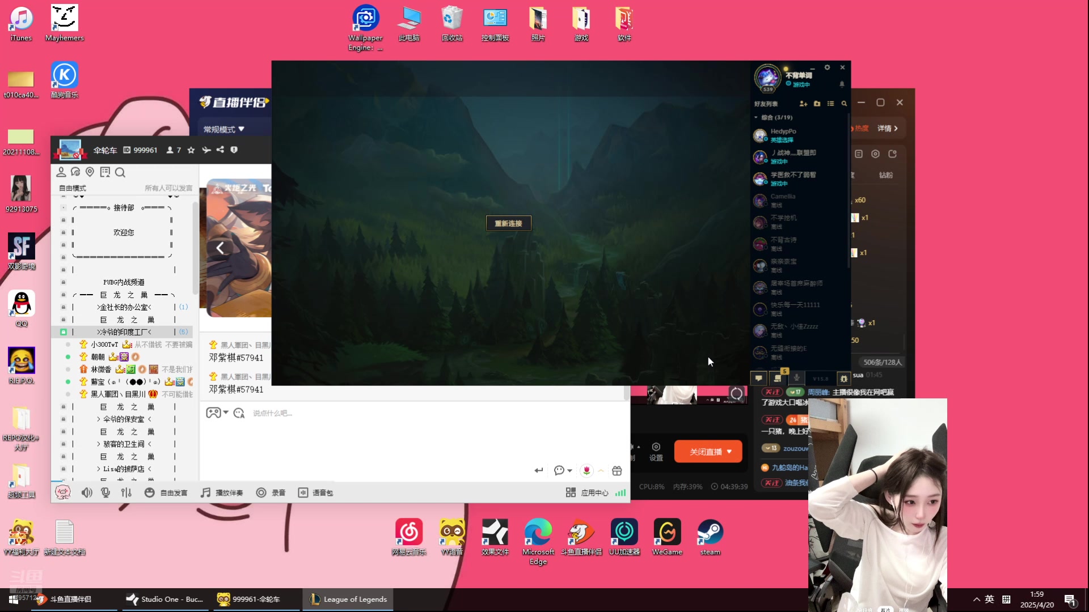Toggle the YY microphone icon
Screen dimensions: 1089x612
coord(105,492)
